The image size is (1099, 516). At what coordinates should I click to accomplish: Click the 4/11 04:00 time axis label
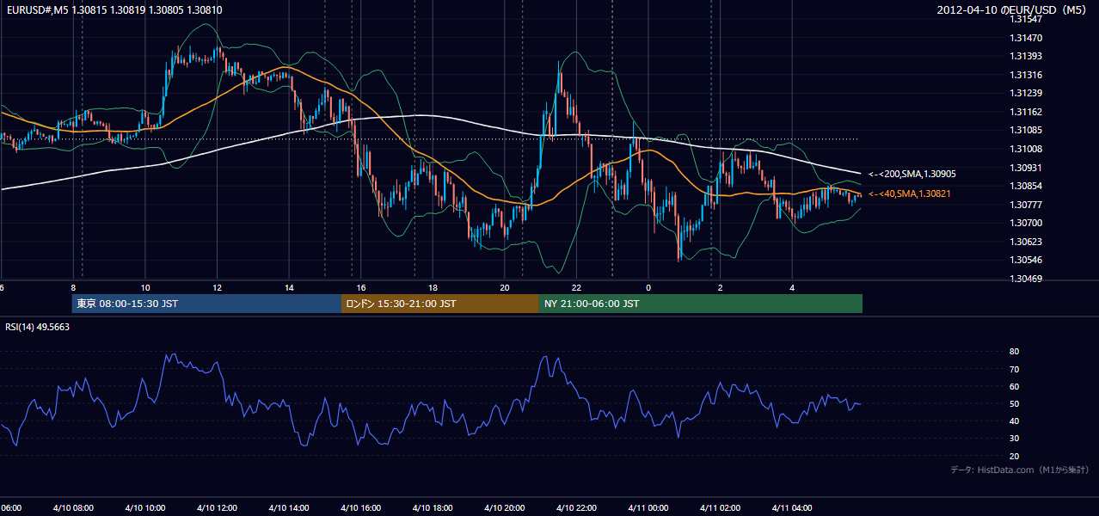click(791, 507)
